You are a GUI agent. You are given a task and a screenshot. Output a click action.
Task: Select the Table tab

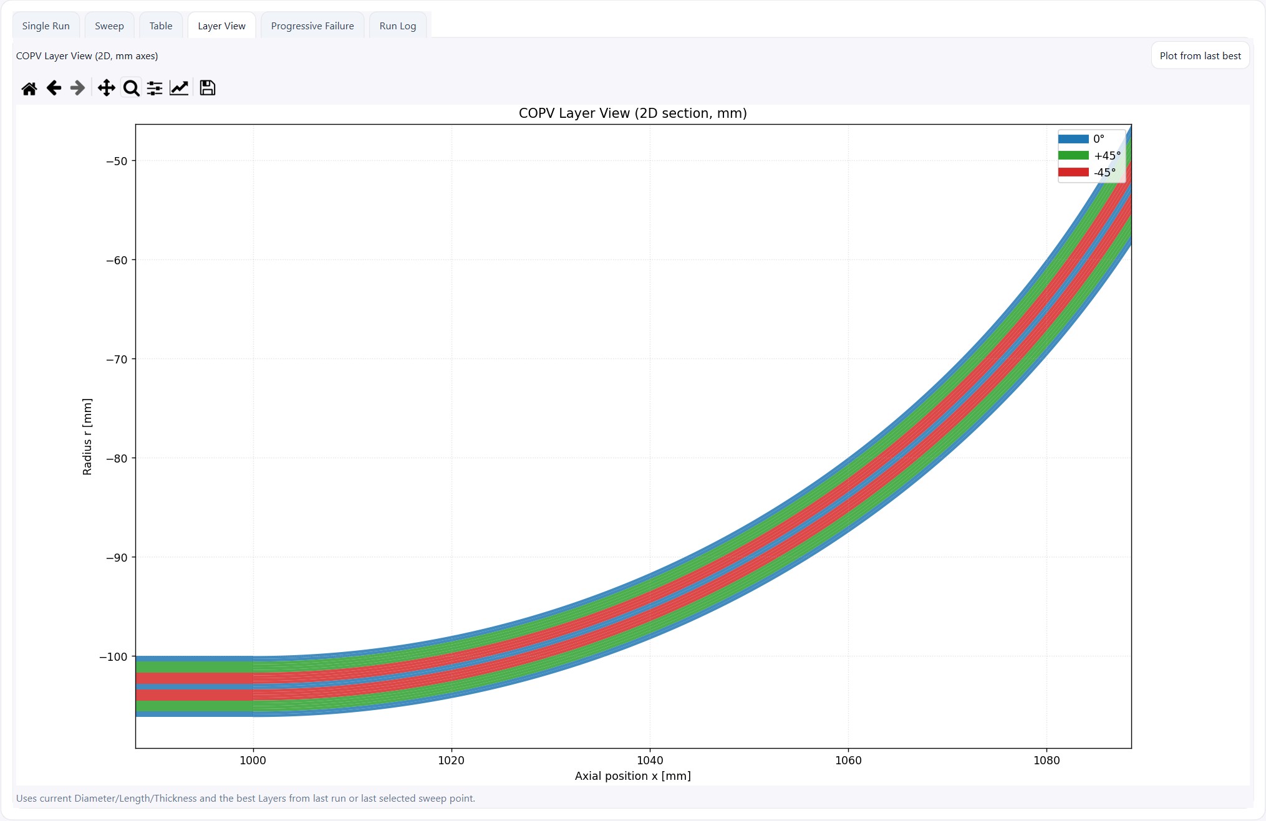click(160, 26)
